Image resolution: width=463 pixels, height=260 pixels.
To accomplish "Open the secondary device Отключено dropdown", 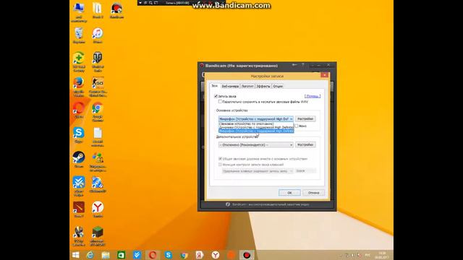I will [x=255, y=144].
